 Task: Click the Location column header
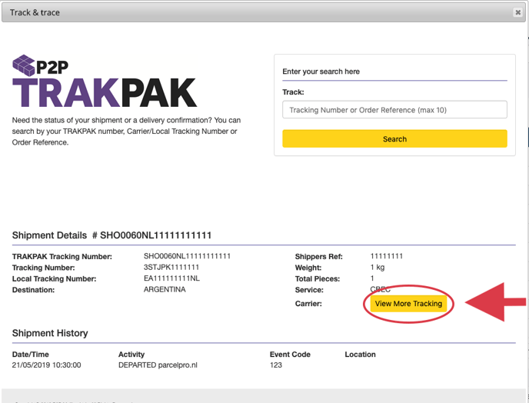[x=360, y=355]
